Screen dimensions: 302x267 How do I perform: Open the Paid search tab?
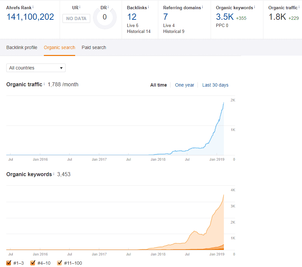(94, 47)
